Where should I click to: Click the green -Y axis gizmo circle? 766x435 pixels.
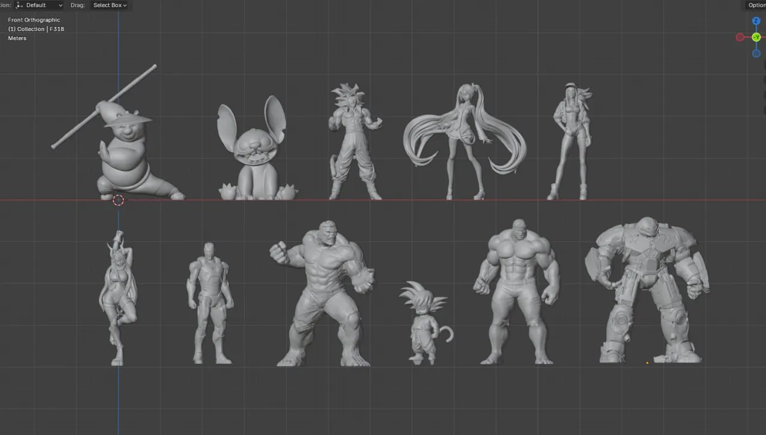(756, 37)
